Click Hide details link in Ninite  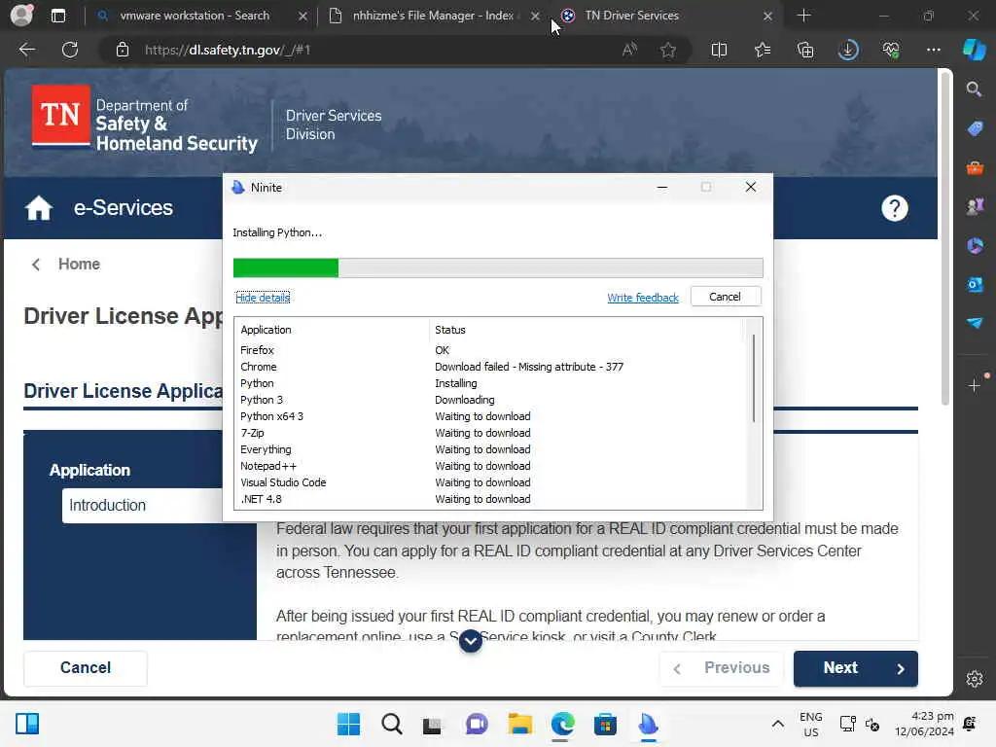coord(263,298)
